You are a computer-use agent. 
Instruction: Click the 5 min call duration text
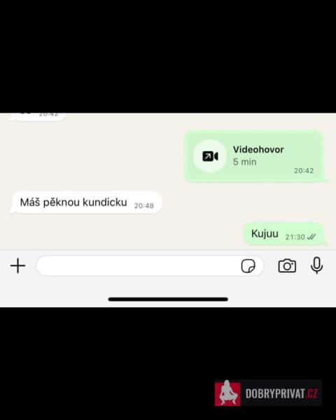(244, 162)
